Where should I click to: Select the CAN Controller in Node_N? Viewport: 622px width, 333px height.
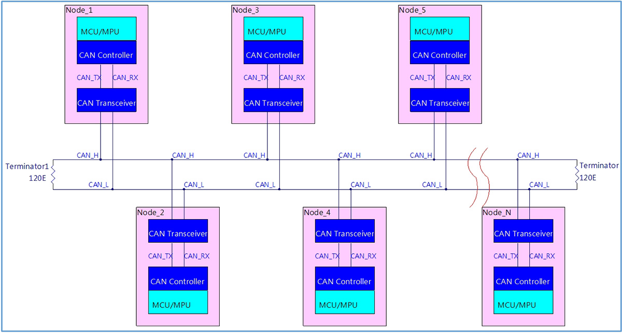click(x=523, y=279)
